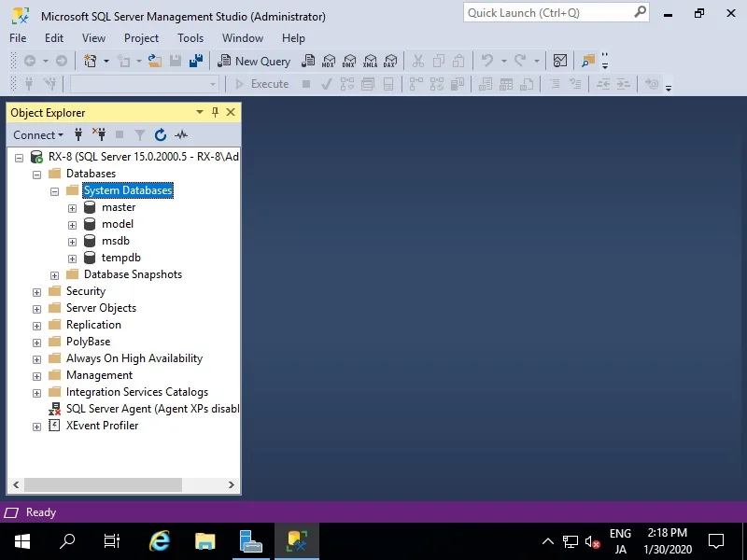Open the Window menu
Image resolution: width=747 pixels, height=560 pixels.
point(242,38)
